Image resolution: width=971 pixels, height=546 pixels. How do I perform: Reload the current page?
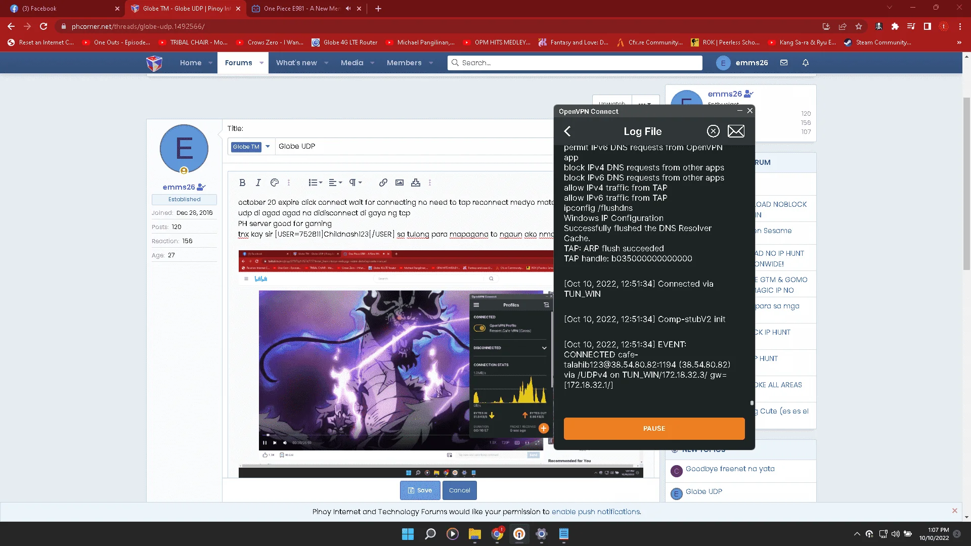(43, 26)
